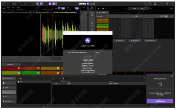
Task: Click Add Sample button
Action: pos(135,41)
